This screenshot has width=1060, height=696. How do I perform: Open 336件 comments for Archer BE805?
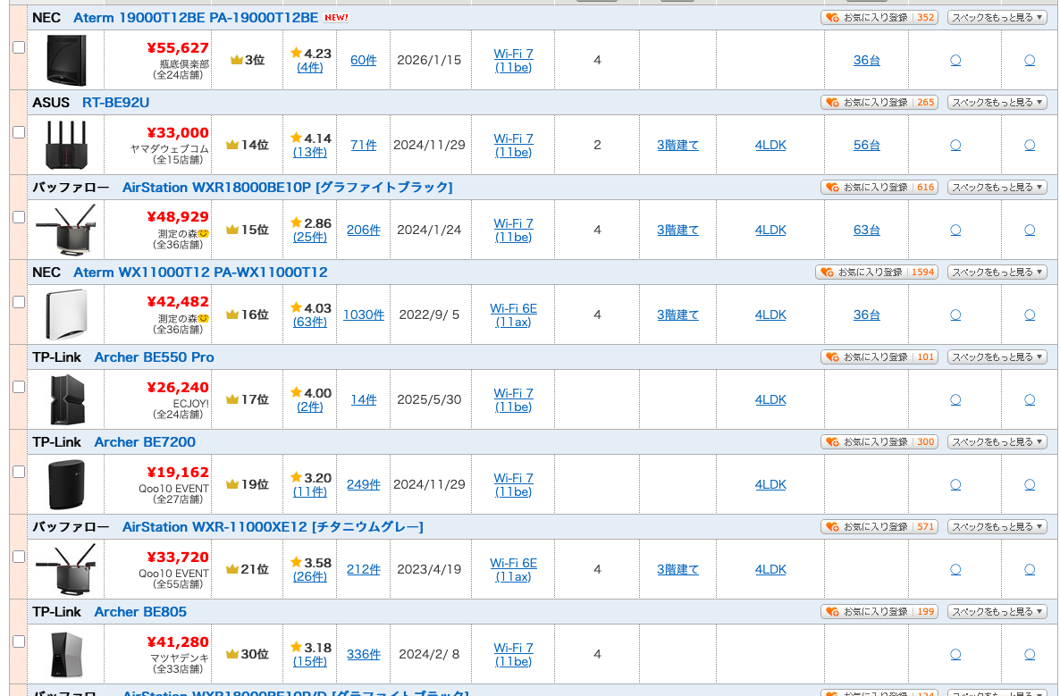click(x=364, y=654)
